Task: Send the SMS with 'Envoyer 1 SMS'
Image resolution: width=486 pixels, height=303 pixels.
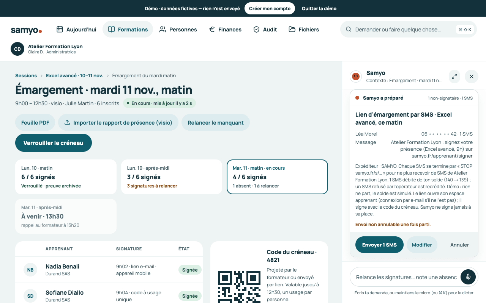Action: pyautogui.click(x=379, y=245)
